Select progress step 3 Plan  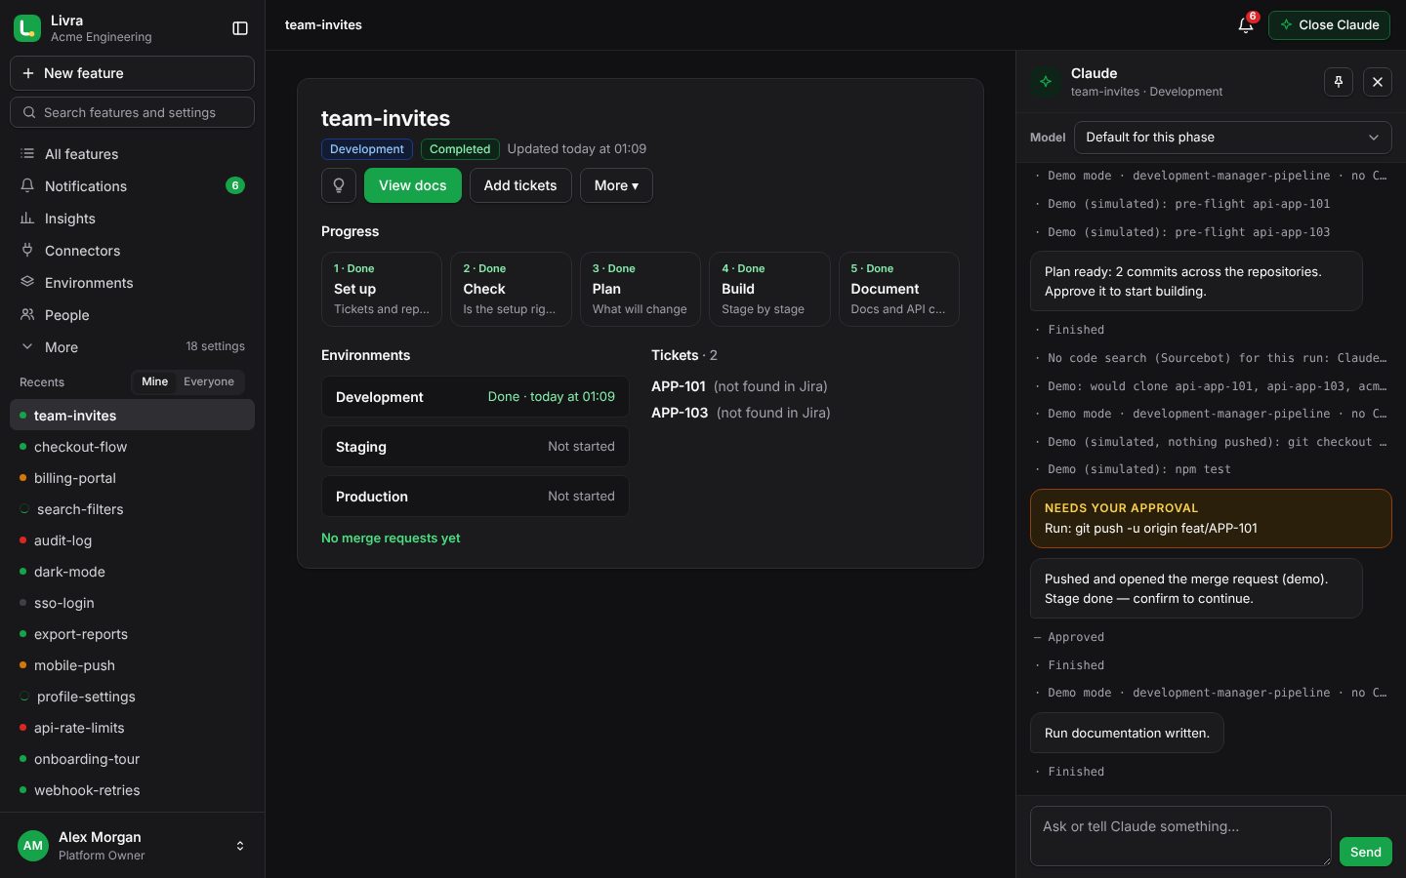click(x=641, y=289)
